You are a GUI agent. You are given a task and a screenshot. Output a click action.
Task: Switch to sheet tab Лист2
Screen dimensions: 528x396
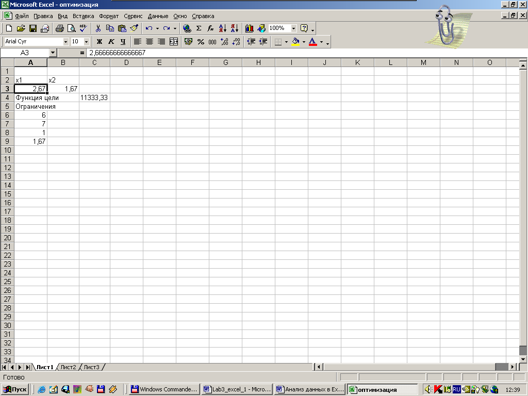69,367
